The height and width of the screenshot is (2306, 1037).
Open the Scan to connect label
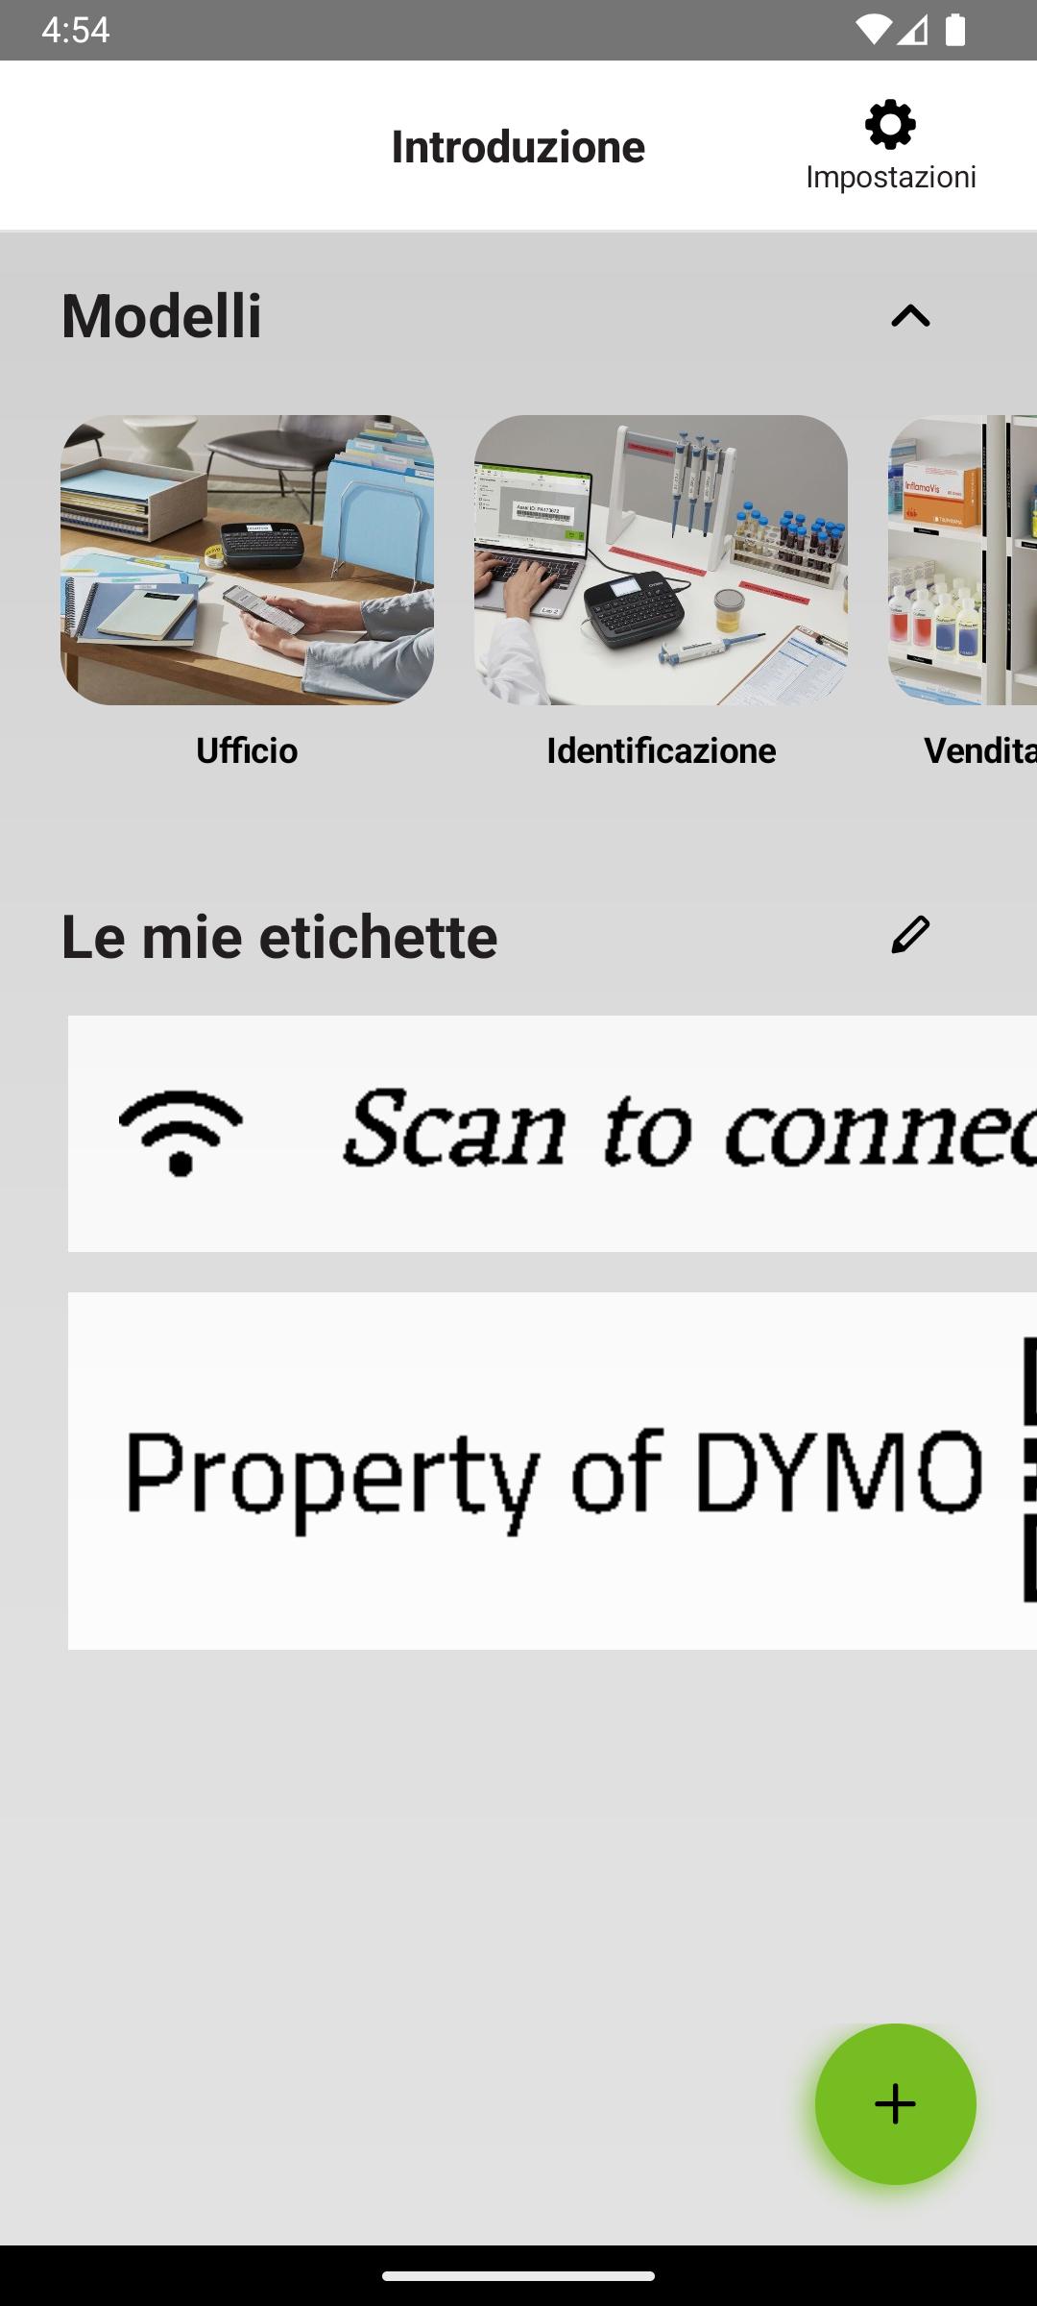[552, 1134]
